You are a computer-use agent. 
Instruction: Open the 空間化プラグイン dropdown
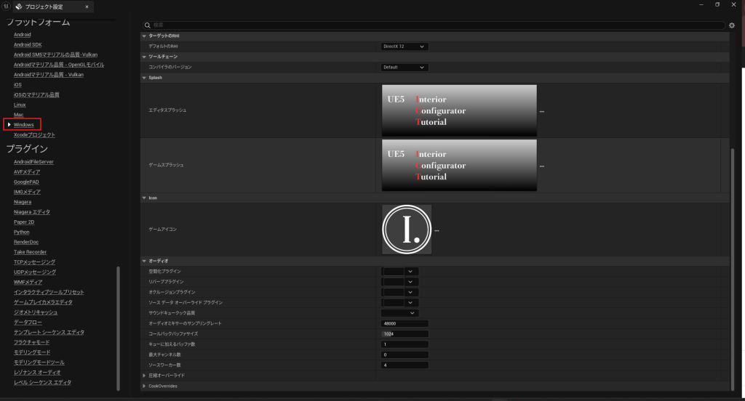(400, 271)
